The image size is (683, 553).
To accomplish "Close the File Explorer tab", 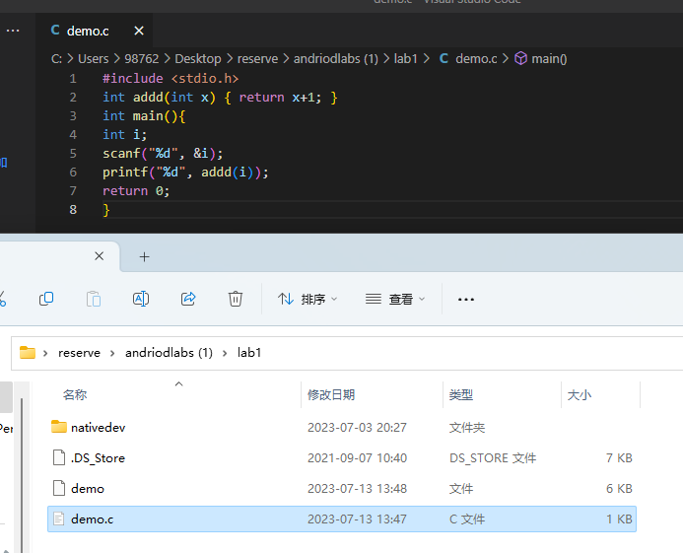I will 100,256.
